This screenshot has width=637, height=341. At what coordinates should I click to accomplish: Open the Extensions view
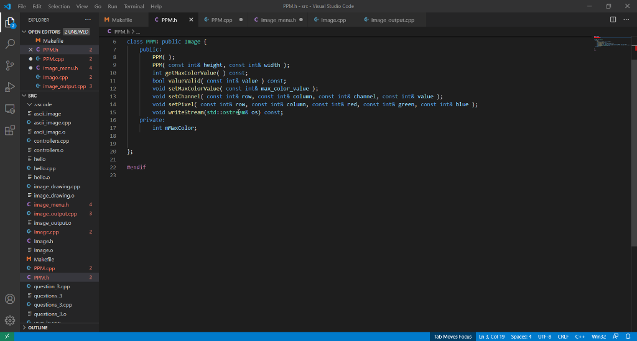[10, 130]
